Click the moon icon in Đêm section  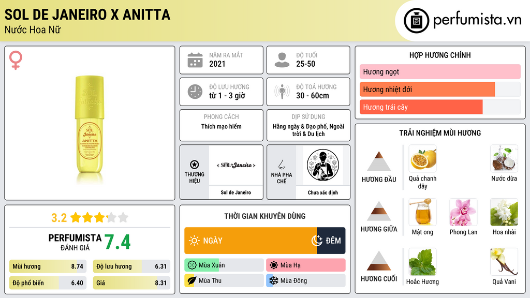317,241
